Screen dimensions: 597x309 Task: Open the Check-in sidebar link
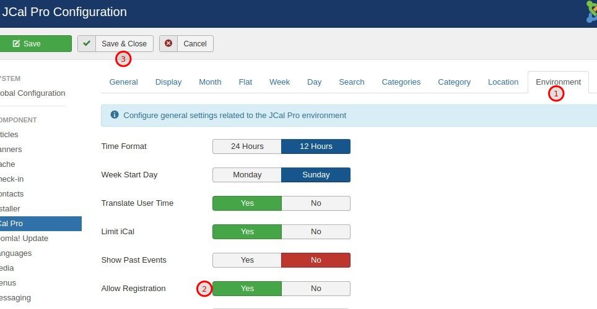click(x=12, y=179)
